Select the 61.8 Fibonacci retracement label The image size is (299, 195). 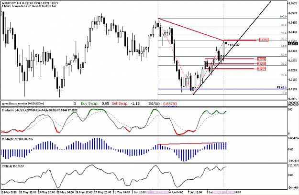point(284,46)
